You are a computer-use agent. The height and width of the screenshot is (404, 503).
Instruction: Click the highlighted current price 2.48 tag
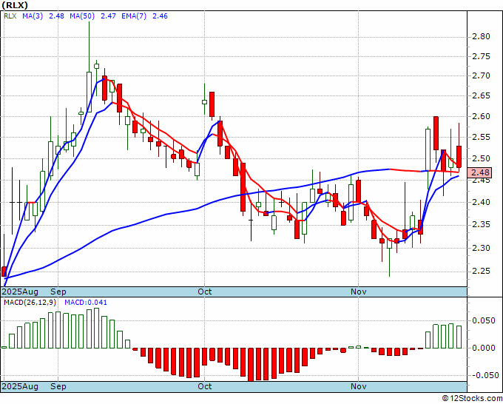(x=479, y=172)
